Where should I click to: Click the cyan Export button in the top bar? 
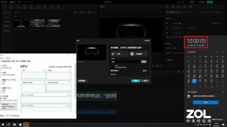210,2
